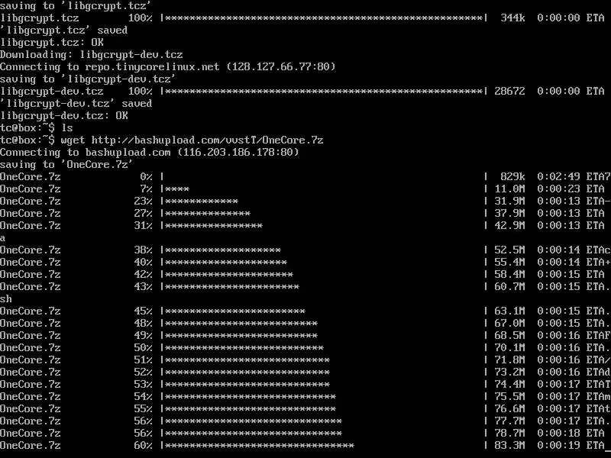Click the 31% OneCore.7z progress bar
Image resolution: width=611 pixels, height=458 pixels.
click(x=324, y=225)
